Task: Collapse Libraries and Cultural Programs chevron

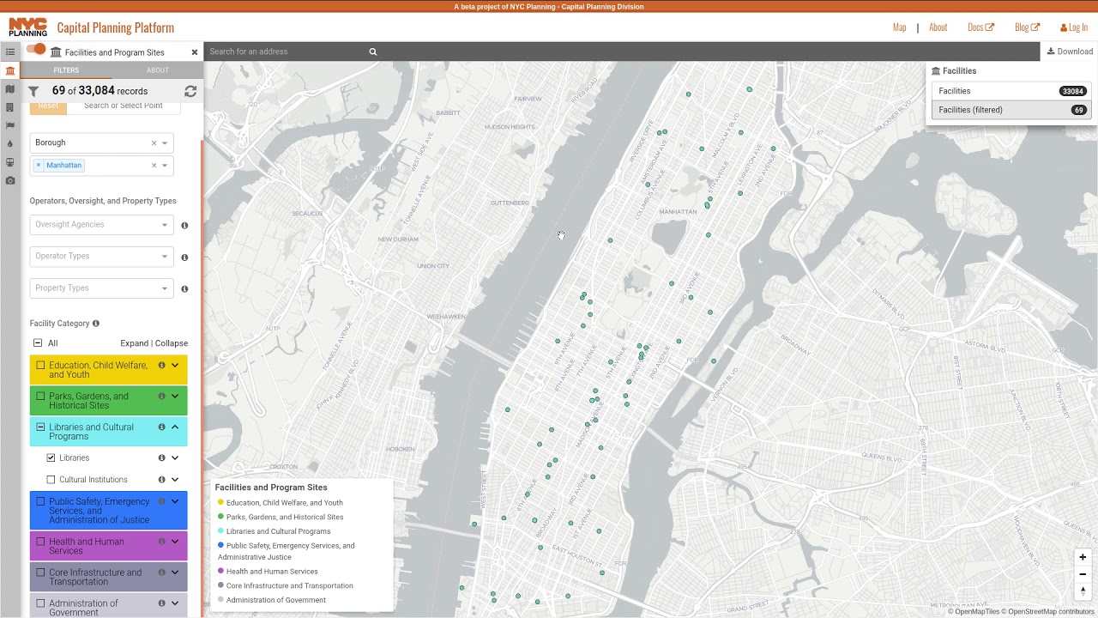Action: (175, 427)
